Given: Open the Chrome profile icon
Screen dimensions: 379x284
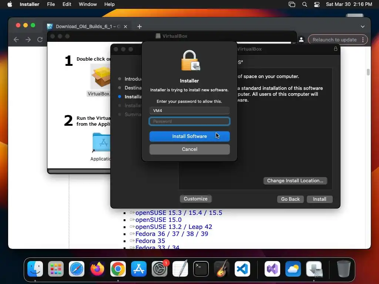Looking at the screenshot, I should click(x=301, y=40).
